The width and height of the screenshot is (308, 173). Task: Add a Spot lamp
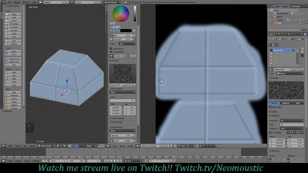(13, 79)
